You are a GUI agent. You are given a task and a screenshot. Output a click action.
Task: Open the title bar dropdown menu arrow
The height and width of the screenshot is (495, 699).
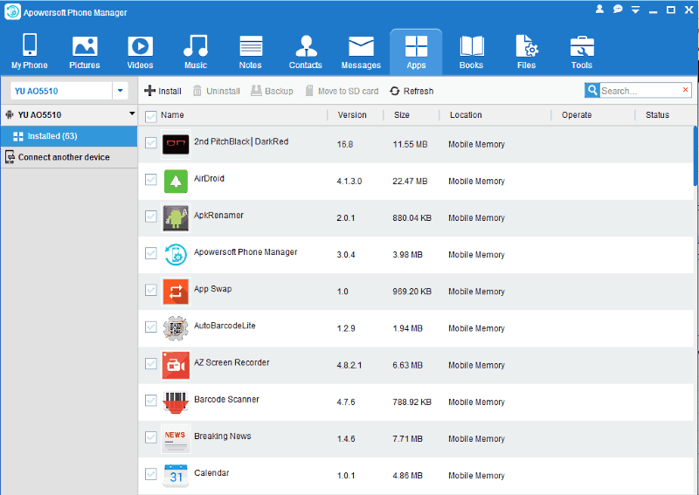pyautogui.click(x=636, y=10)
